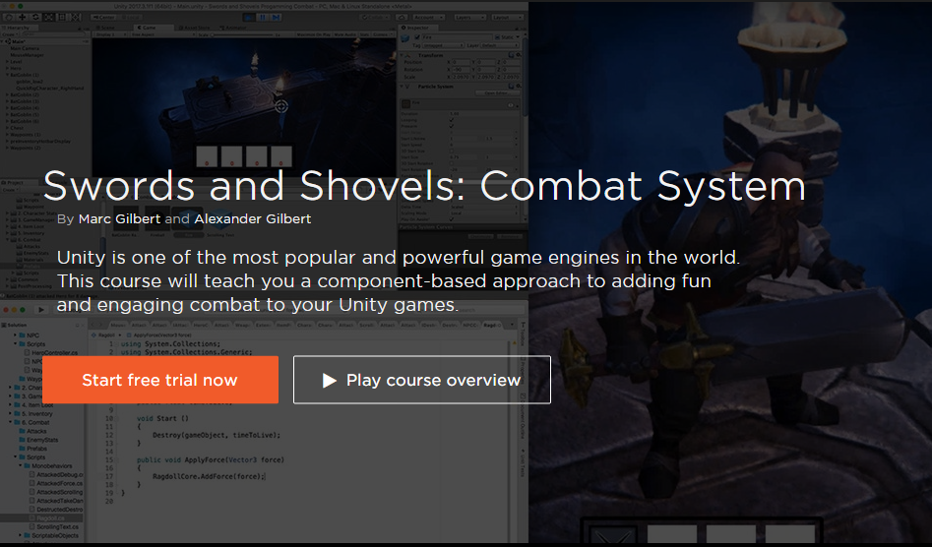Open author Alexander Gilbert's profile link
The height and width of the screenshot is (547, 932).
coord(253,219)
